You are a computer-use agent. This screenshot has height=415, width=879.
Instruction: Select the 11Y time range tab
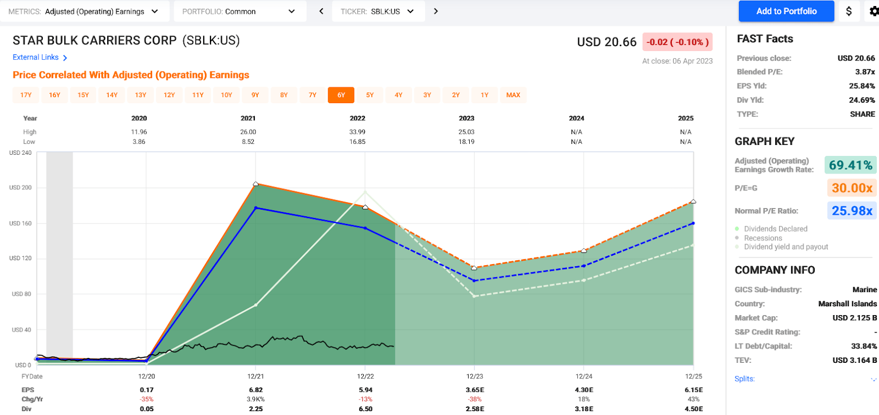coord(198,95)
